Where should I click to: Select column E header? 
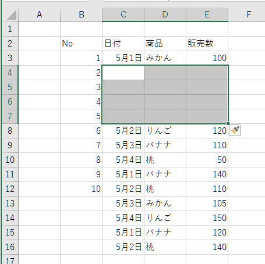pyautogui.click(x=207, y=15)
